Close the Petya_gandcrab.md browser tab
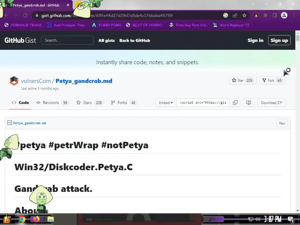This screenshot has width=300, height=225. [68, 5]
